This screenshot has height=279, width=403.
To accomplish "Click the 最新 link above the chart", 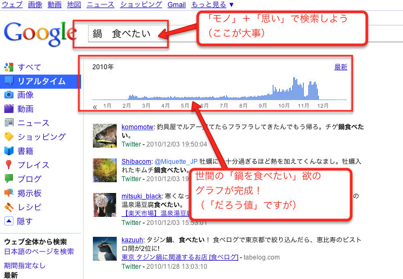I will click(x=341, y=67).
